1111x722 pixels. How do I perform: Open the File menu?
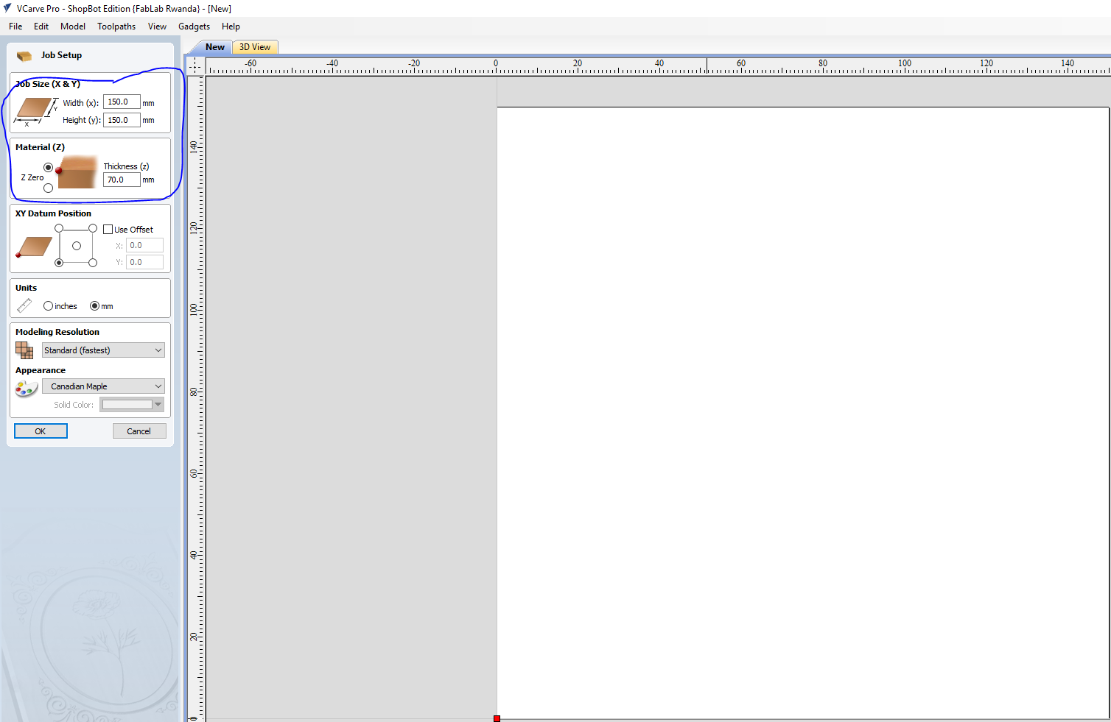15,26
